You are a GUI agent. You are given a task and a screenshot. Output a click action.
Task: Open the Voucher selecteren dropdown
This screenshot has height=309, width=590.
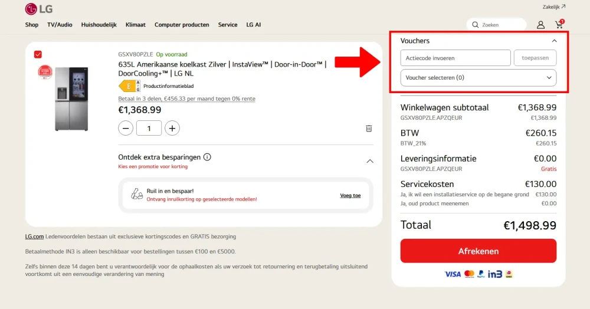click(478, 78)
